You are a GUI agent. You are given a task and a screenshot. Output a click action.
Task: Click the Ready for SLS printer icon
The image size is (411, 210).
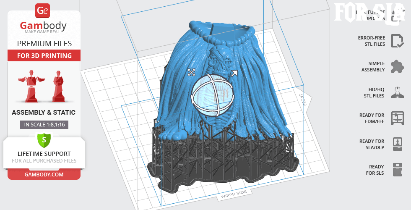[397, 170]
